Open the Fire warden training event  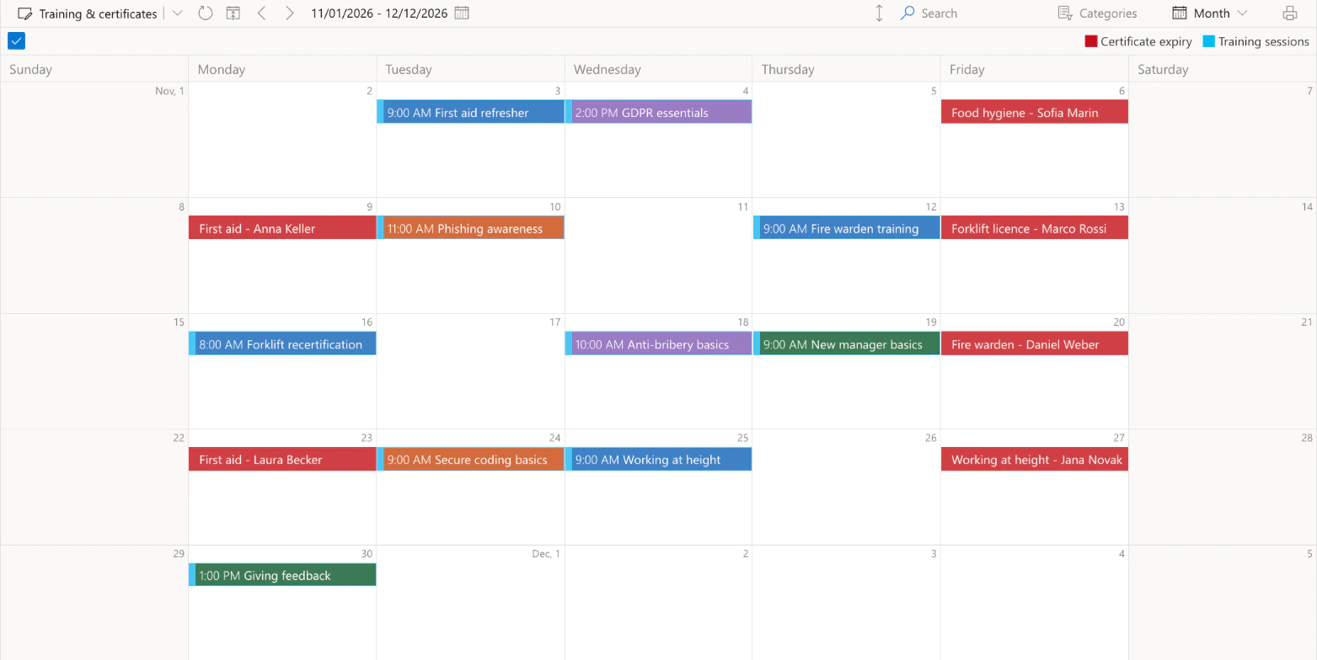tap(846, 228)
